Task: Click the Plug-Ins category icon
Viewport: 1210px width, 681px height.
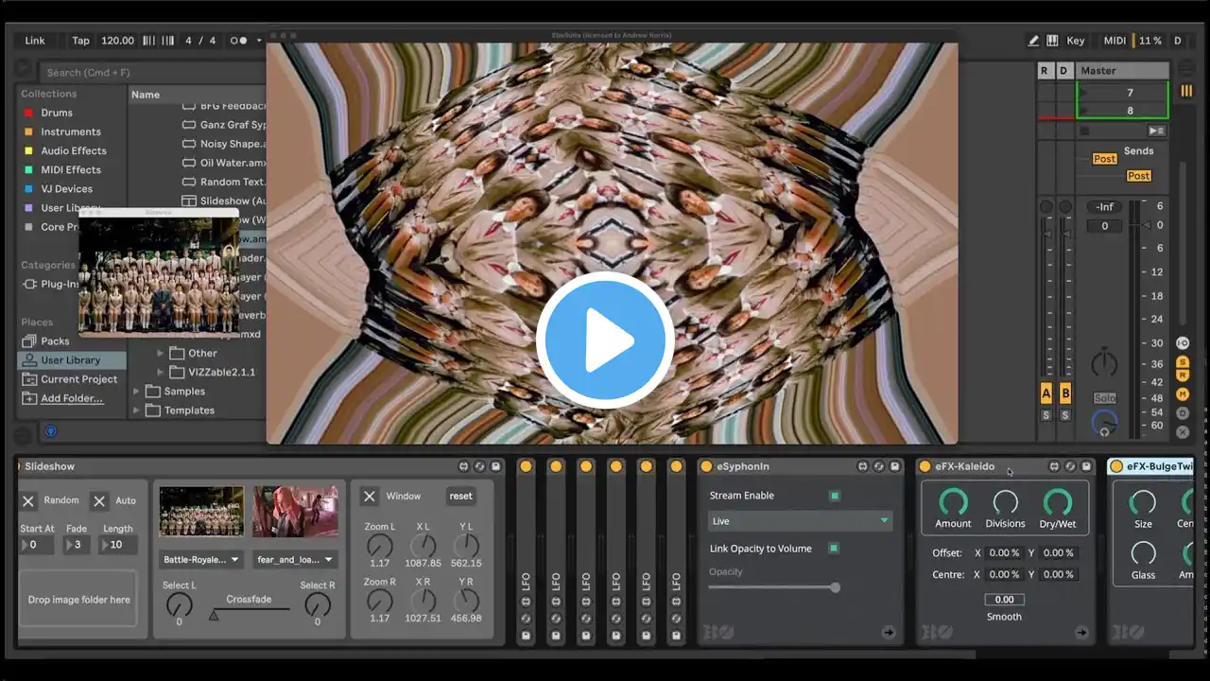Action: click(29, 284)
